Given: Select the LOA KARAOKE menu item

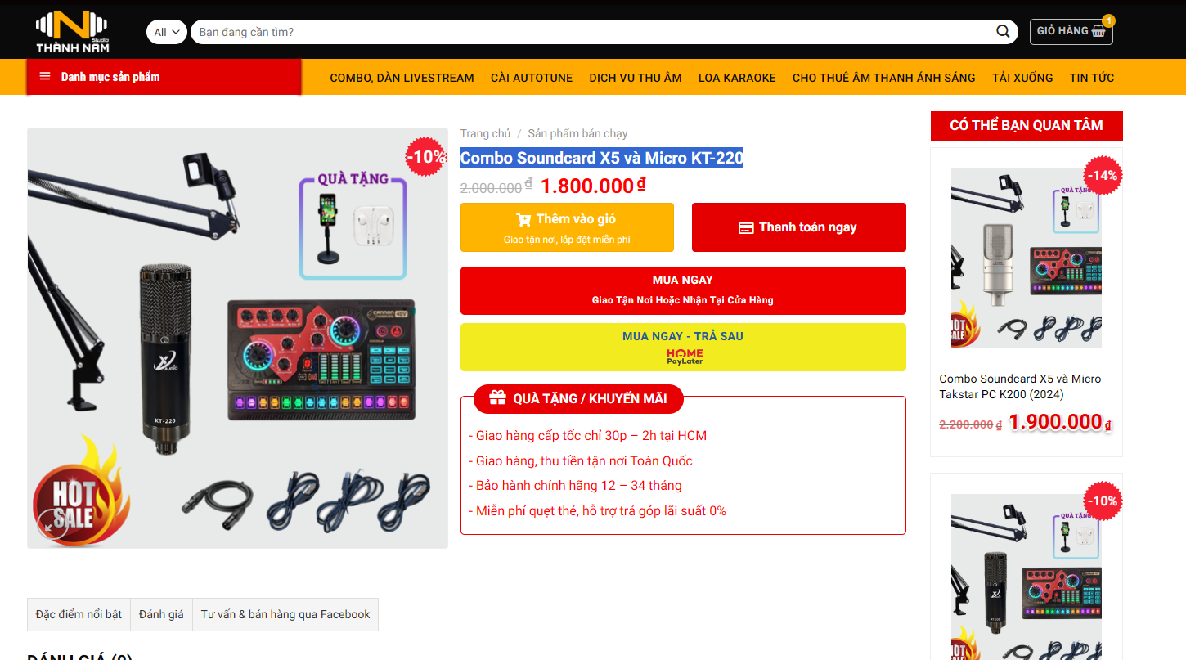Looking at the screenshot, I should pos(737,78).
